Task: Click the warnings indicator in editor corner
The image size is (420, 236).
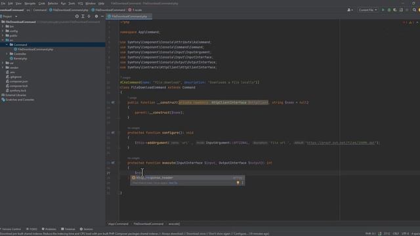Action: 411,23
